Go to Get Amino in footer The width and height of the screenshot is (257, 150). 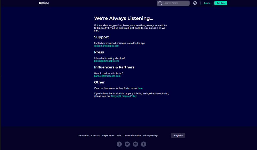[84, 136]
